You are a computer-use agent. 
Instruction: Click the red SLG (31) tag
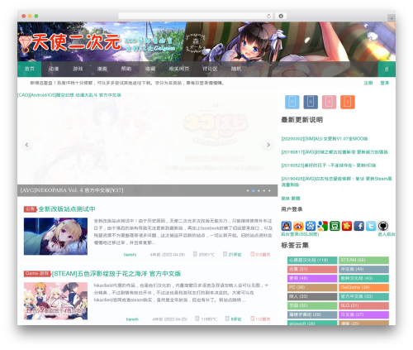(363, 305)
